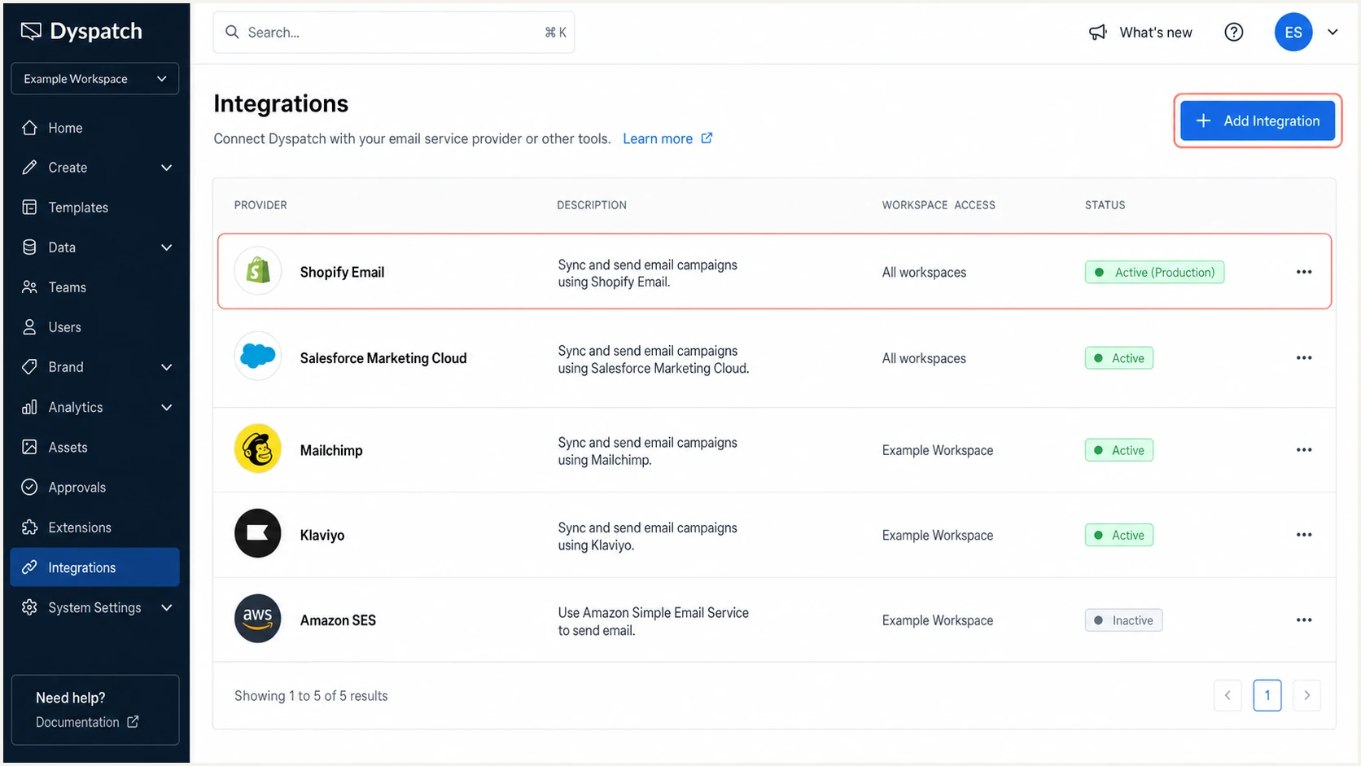The height and width of the screenshot is (766, 1361).
Task: Click the What's new megaphone icon
Action: 1098,32
